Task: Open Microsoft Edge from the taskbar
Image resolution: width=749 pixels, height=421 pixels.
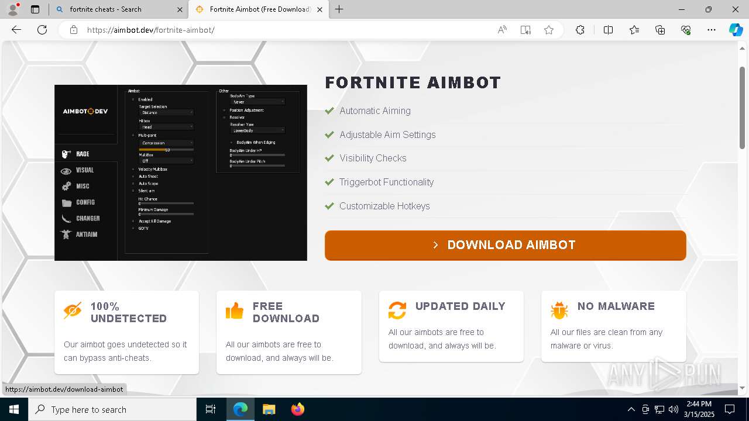Action: coord(240,409)
